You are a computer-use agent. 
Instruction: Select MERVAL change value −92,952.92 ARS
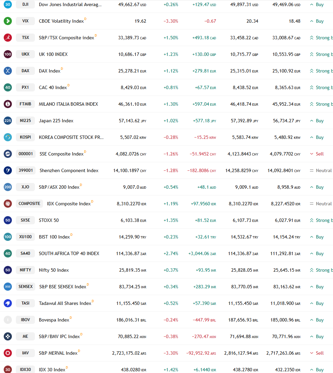[x=201, y=353]
